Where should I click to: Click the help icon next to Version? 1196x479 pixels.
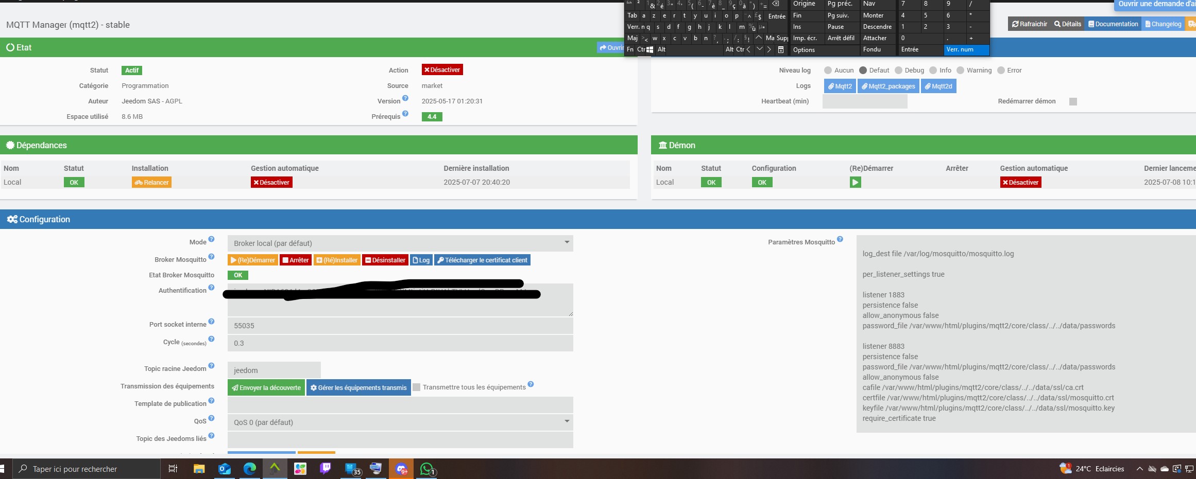(x=405, y=98)
